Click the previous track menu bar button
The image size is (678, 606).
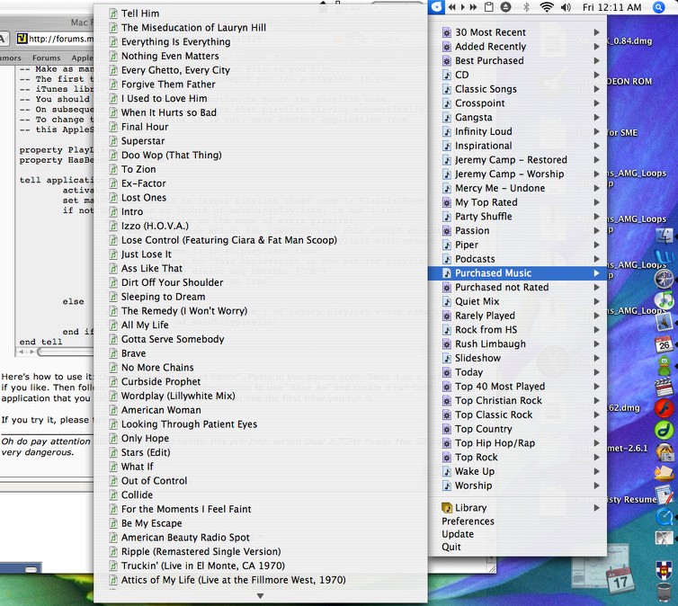click(x=452, y=7)
